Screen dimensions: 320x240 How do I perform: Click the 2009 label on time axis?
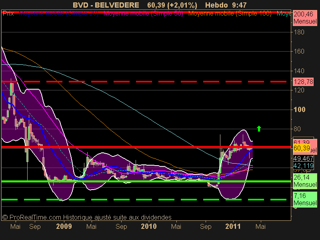tap(64, 226)
